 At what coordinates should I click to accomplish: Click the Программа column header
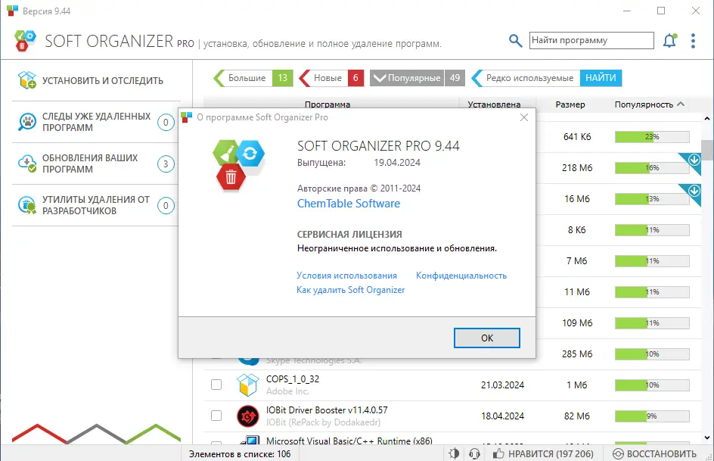(x=328, y=104)
